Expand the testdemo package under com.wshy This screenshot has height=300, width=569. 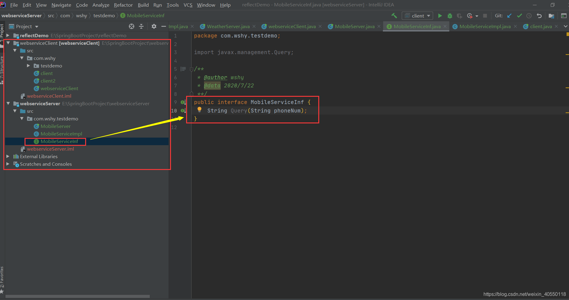coord(28,66)
